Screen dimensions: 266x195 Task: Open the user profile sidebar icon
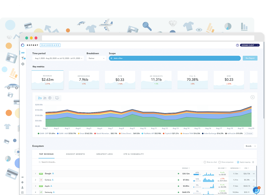(22, 187)
